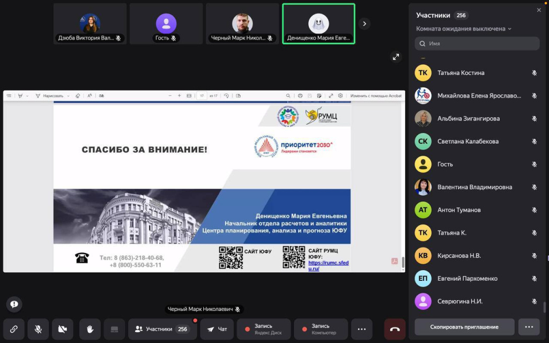Click Скопировать приглашение button
Screen dimensions: 549x343
(464, 327)
